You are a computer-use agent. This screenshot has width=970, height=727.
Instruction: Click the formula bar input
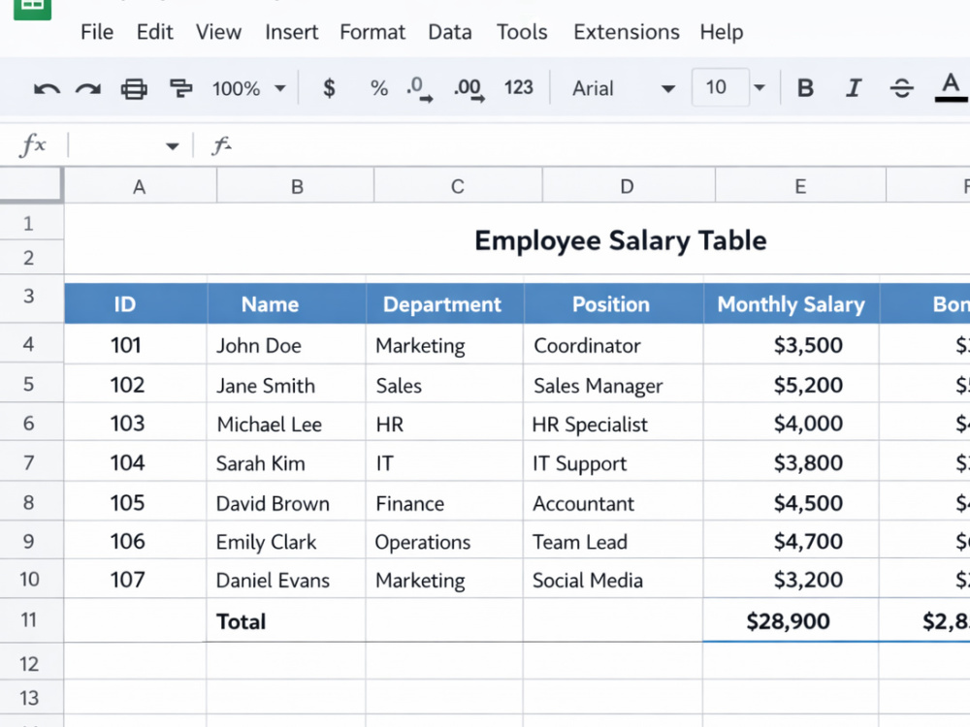click(600, 146)
